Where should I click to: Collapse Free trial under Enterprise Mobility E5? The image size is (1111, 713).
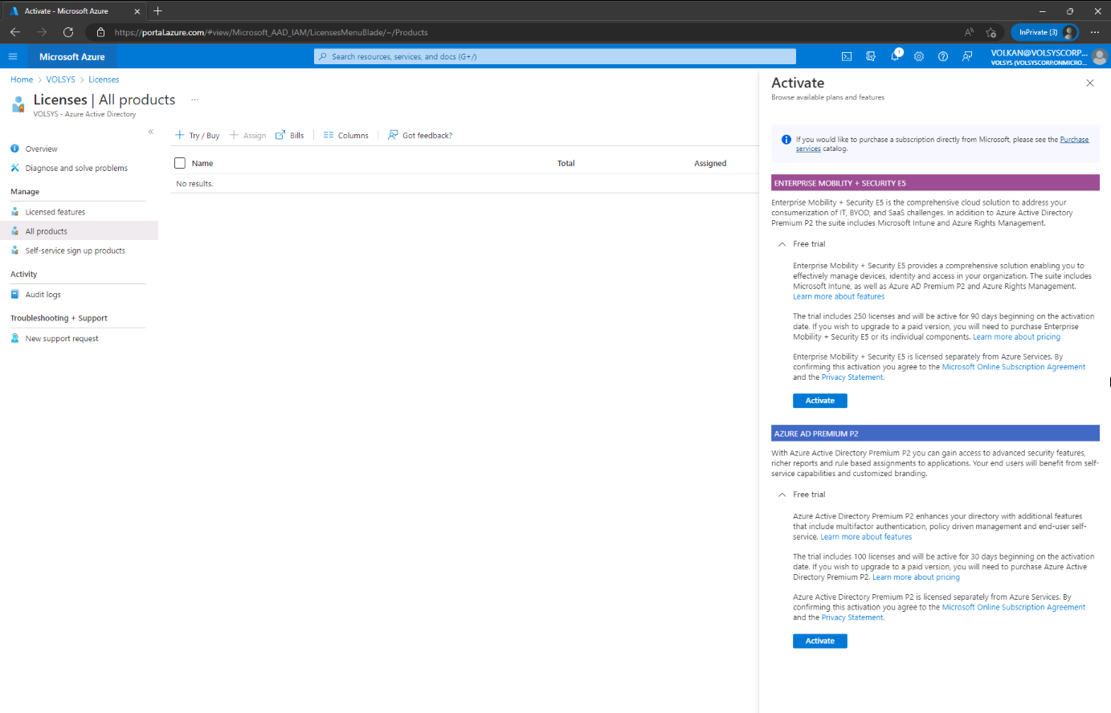(782, 244)
